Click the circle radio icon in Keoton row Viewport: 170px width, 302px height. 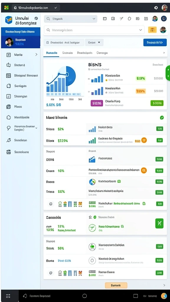pos(92,261)
